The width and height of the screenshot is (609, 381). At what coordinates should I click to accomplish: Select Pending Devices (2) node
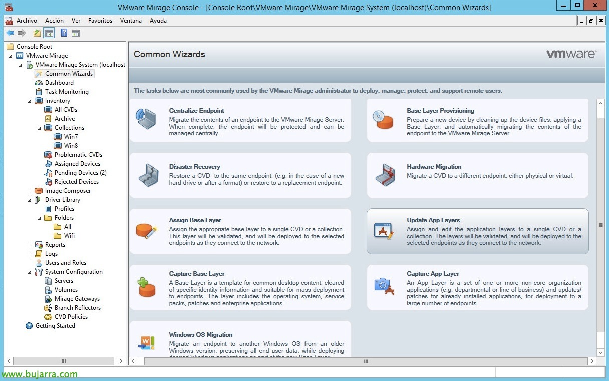point(80,173)
